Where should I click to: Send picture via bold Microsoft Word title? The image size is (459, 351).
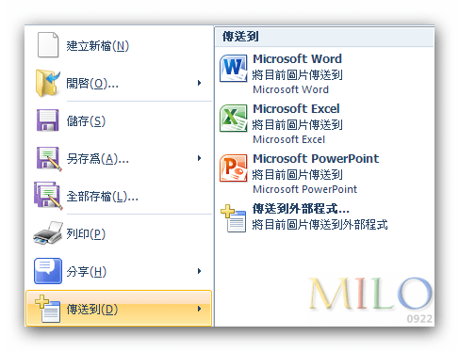pyautogui.click(x=297, y=59)
